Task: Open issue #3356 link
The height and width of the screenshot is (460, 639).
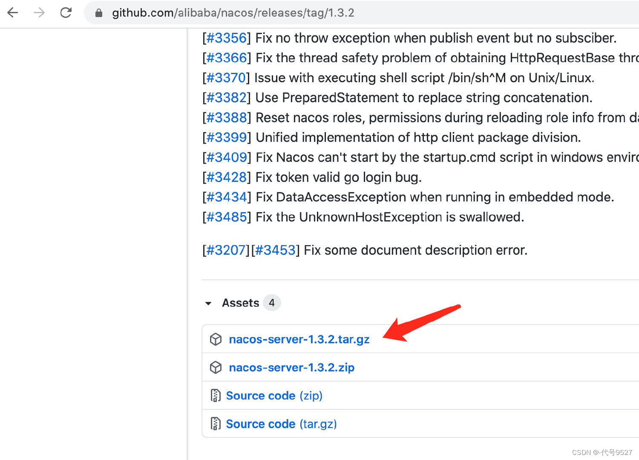Action: coord(227,38)
